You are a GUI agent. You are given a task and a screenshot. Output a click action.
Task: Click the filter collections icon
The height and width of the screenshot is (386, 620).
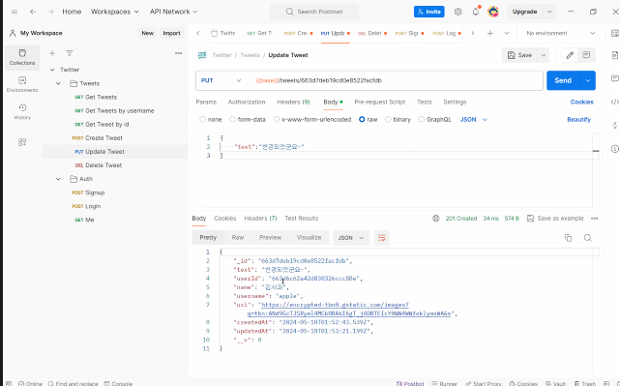[70, 53]
